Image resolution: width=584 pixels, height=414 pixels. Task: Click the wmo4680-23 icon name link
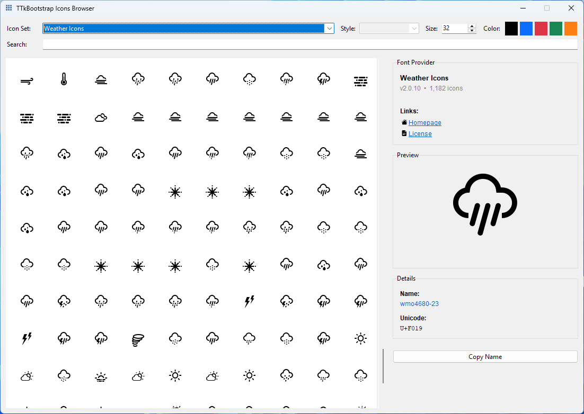pyautogui.click(x=419, y=303)
